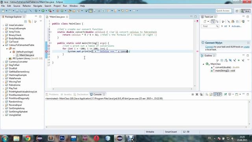This screenshot has height=142, width=252.
Task: Click Remove All Terminated Launches icon in Console
Action: point(201,94)
